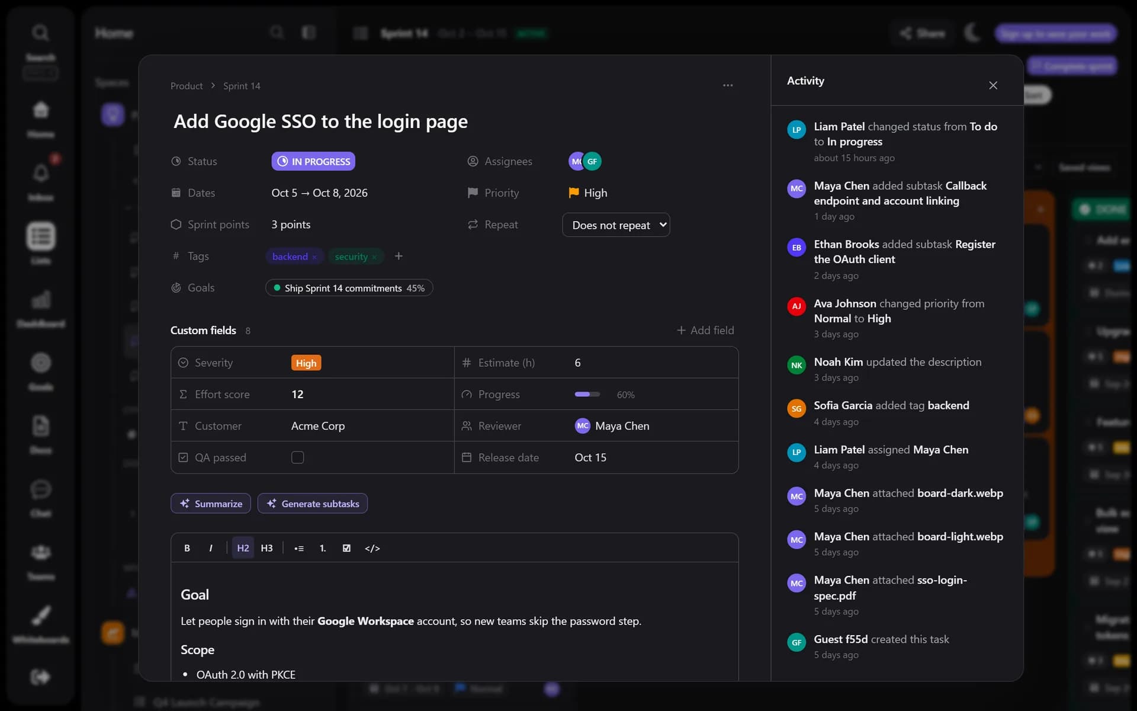Open the Product breadcrumb
Viewport: 1137px width, 711px height.
(x=187, y=86)
